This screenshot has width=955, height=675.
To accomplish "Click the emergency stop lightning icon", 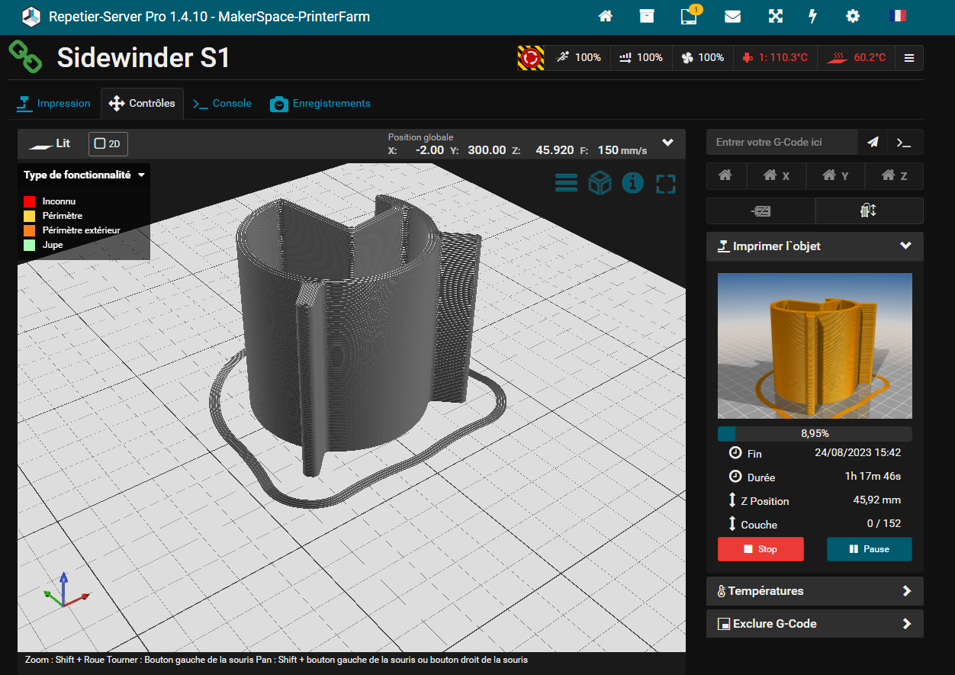I will 812,15.
